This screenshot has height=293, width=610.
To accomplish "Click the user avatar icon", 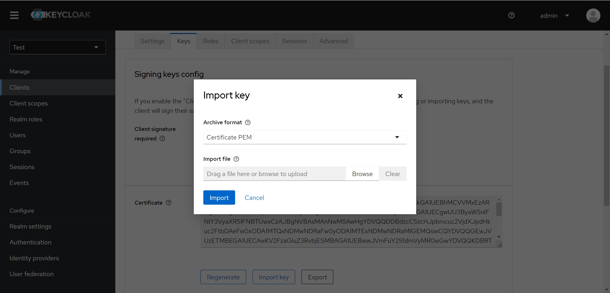I will (593, 15).
